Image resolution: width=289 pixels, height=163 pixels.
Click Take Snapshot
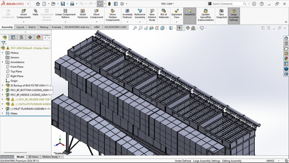(221, 14)
